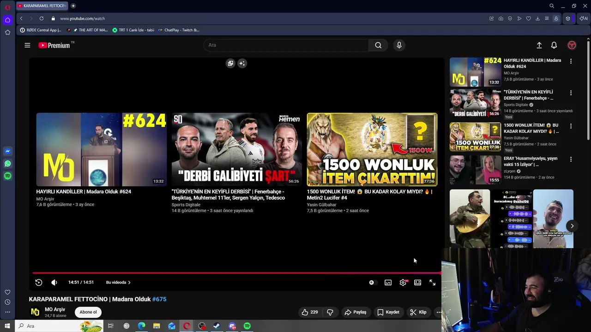Open the TRT 1 Canlı İzle bookmark
The height and width of the screenshot is (332, 591).
133,30
